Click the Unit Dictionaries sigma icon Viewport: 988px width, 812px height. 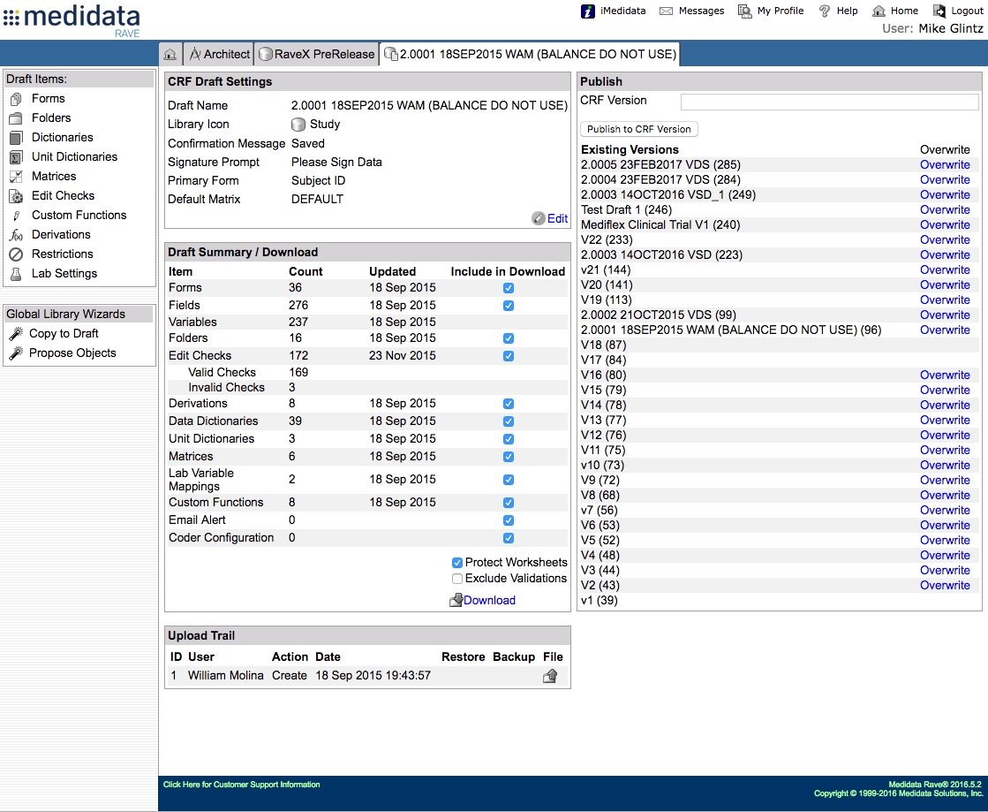(17, 157)
